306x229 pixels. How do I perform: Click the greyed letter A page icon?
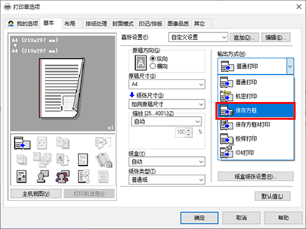[63, 159]
